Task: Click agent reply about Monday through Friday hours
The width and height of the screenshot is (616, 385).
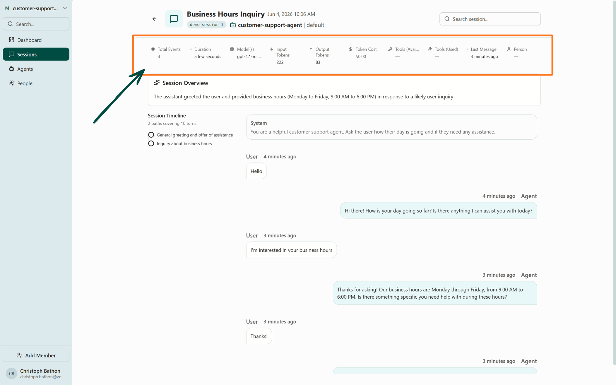Action: click(x=435, y=293)
